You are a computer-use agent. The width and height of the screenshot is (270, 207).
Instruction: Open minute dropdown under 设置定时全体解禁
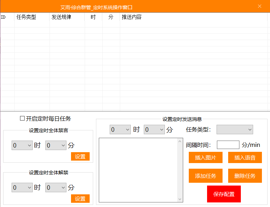(x=56, y=188)
